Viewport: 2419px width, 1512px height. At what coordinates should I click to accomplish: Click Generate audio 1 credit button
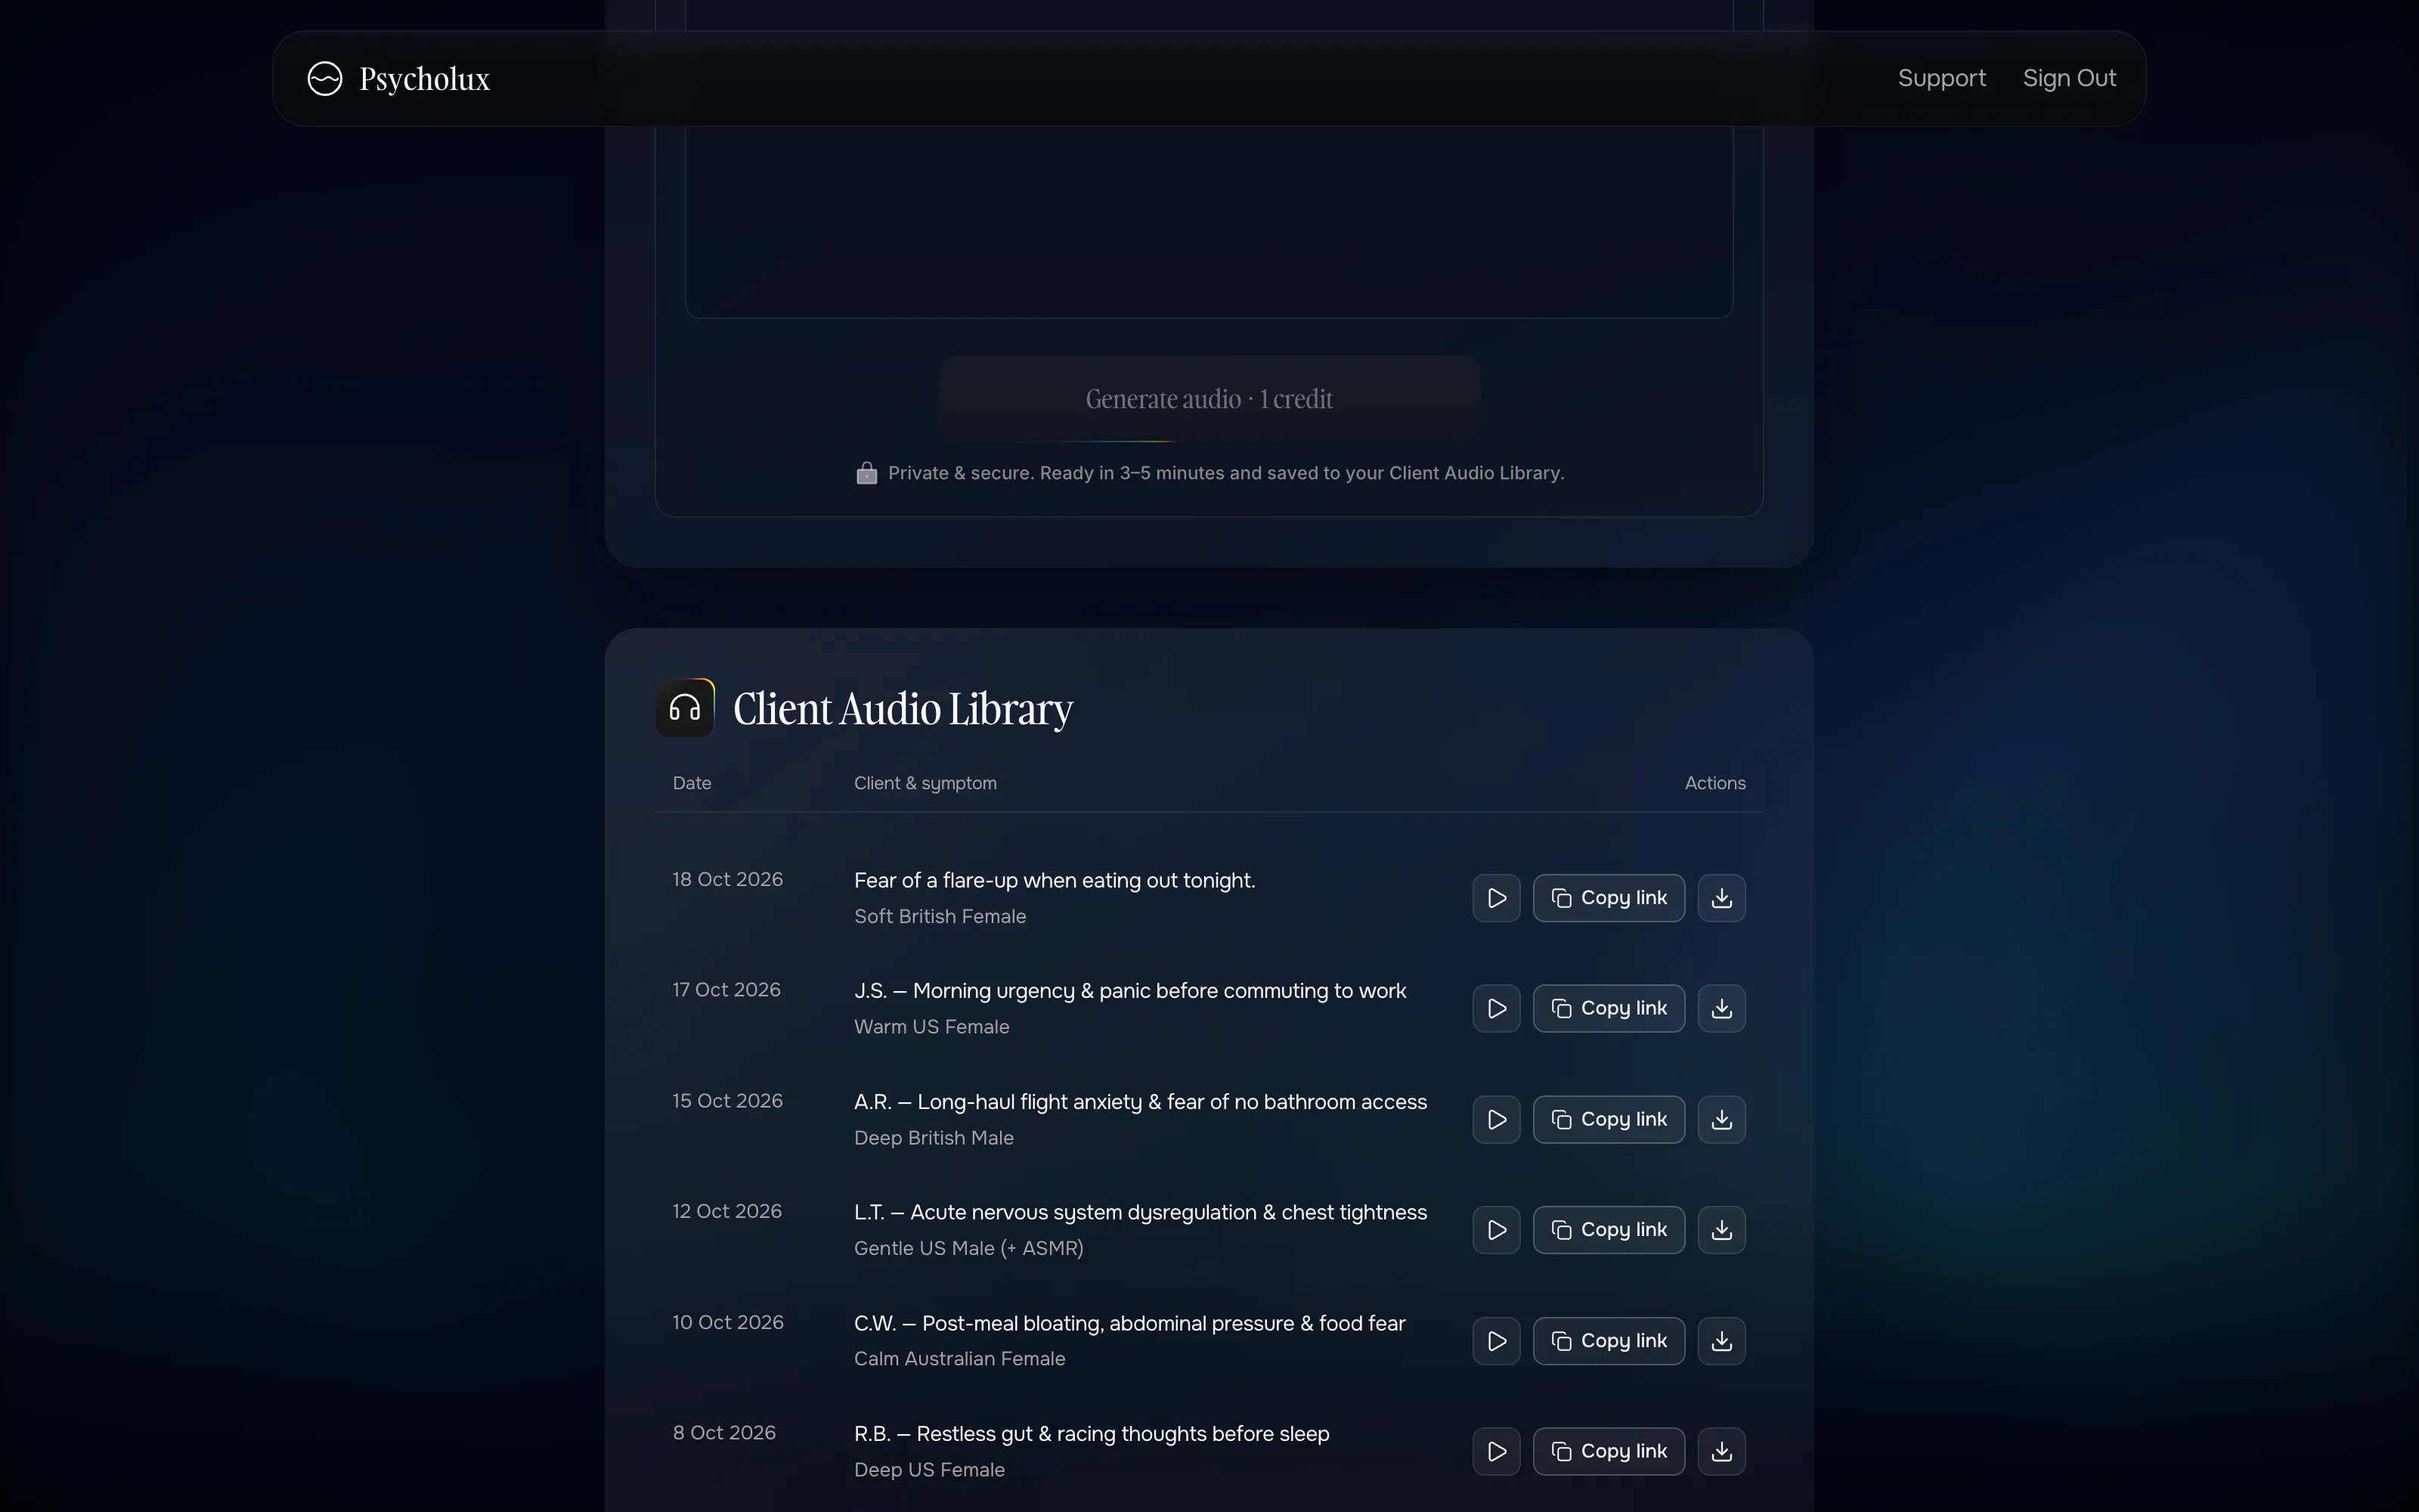(x=1209, y=399)
